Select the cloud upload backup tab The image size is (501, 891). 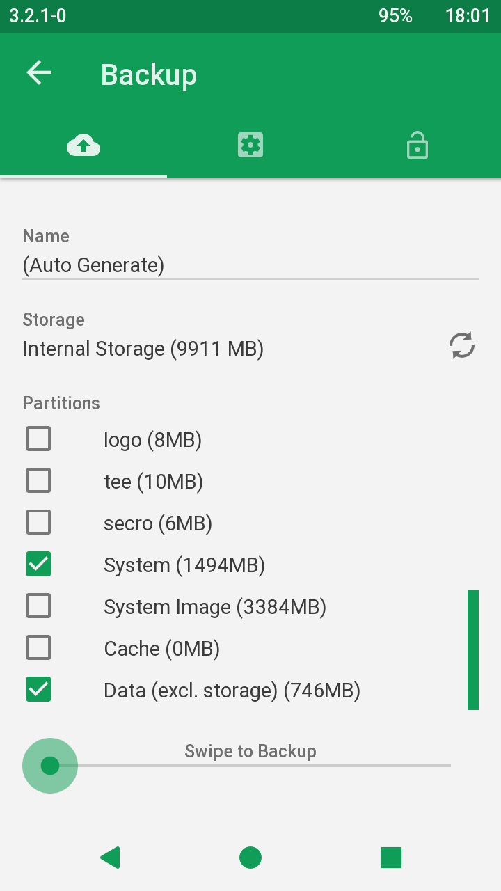pos(83,145)
